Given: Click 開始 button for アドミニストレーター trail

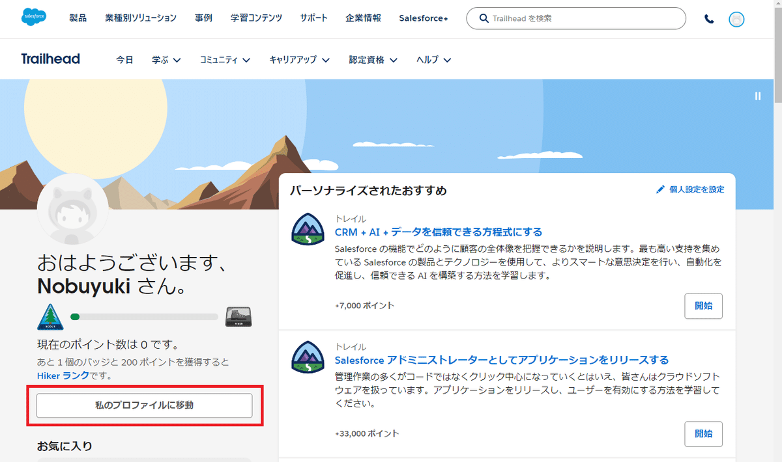Looking at the screenshot, I should tap(703, 434).
